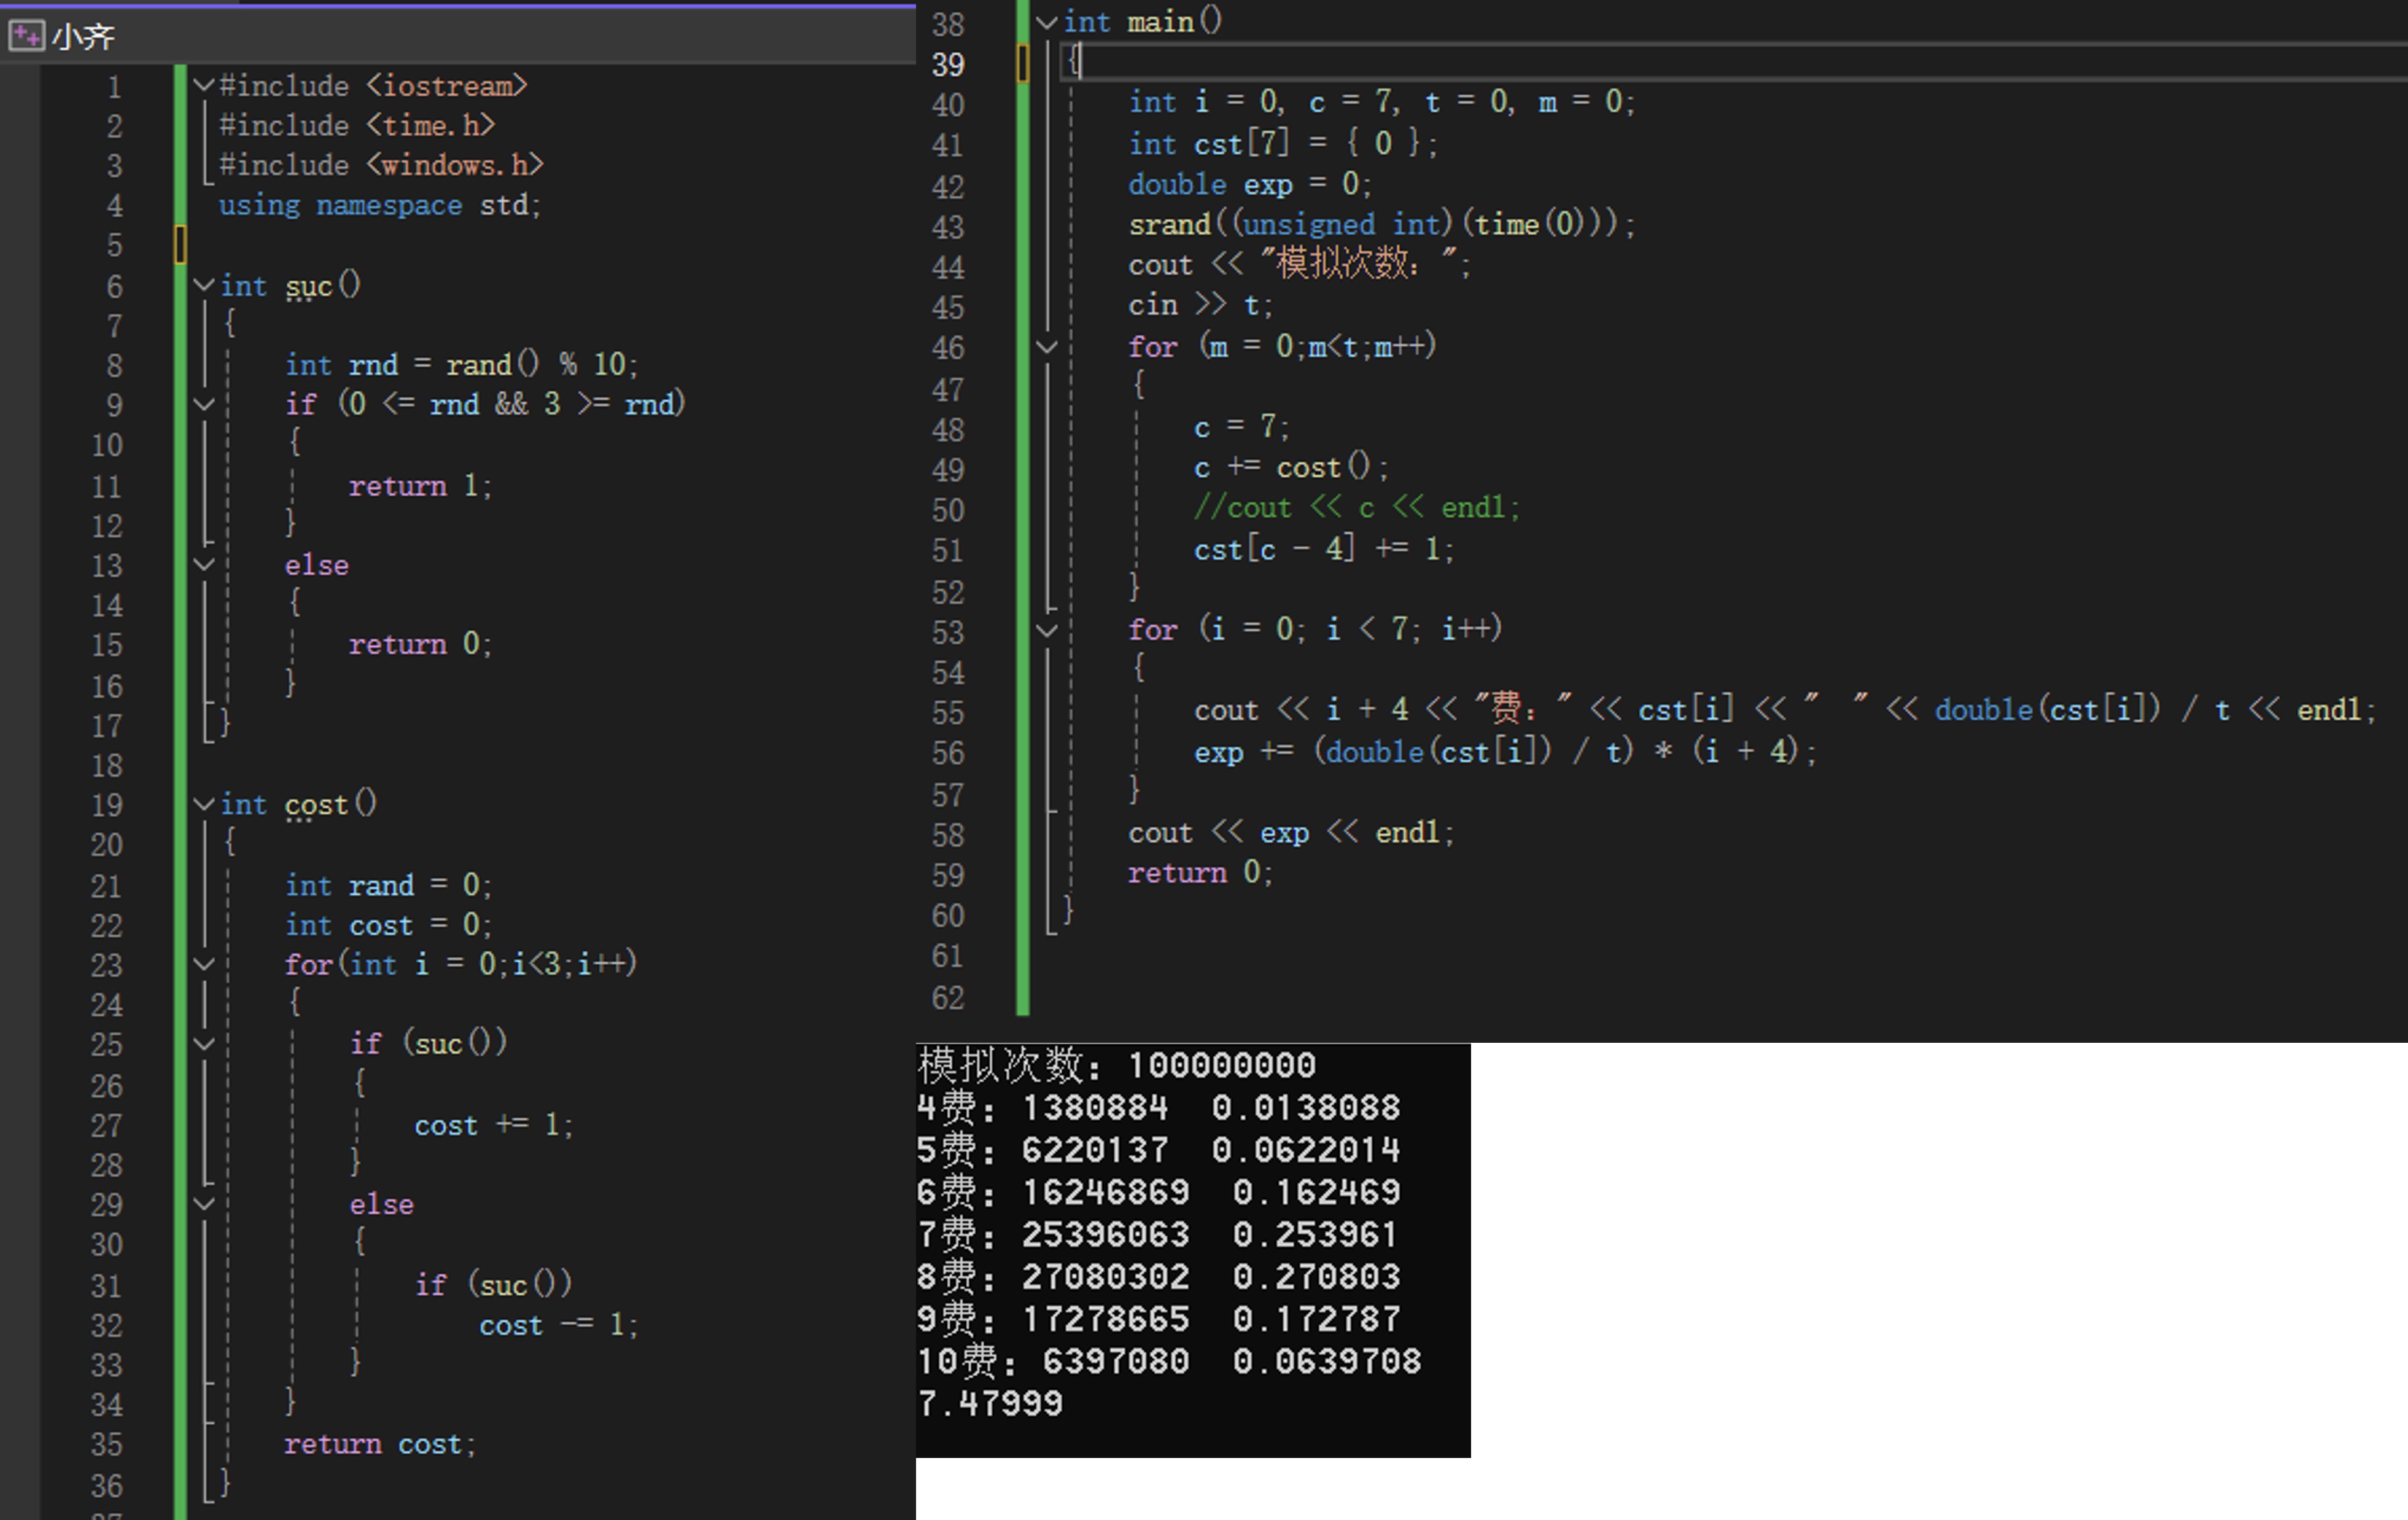Click the commented '//cout << c << endl;' line

tap(1357, 508)
